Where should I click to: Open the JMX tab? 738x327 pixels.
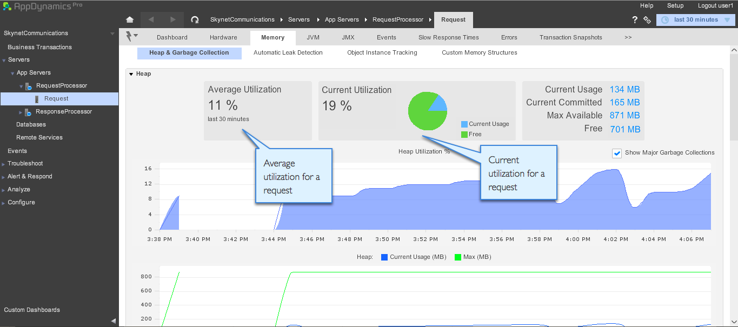tap(348, 38)
